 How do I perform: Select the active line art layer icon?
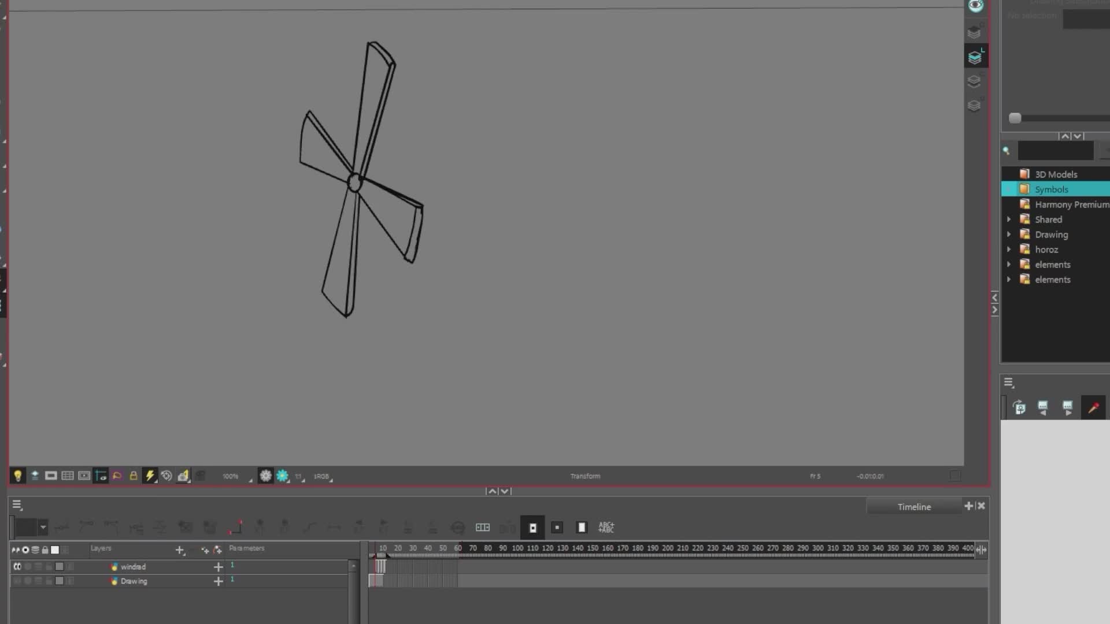[x=975, y=57]
